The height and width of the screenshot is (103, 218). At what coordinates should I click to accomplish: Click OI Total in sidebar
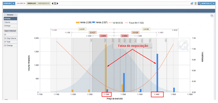click(10, 42)
